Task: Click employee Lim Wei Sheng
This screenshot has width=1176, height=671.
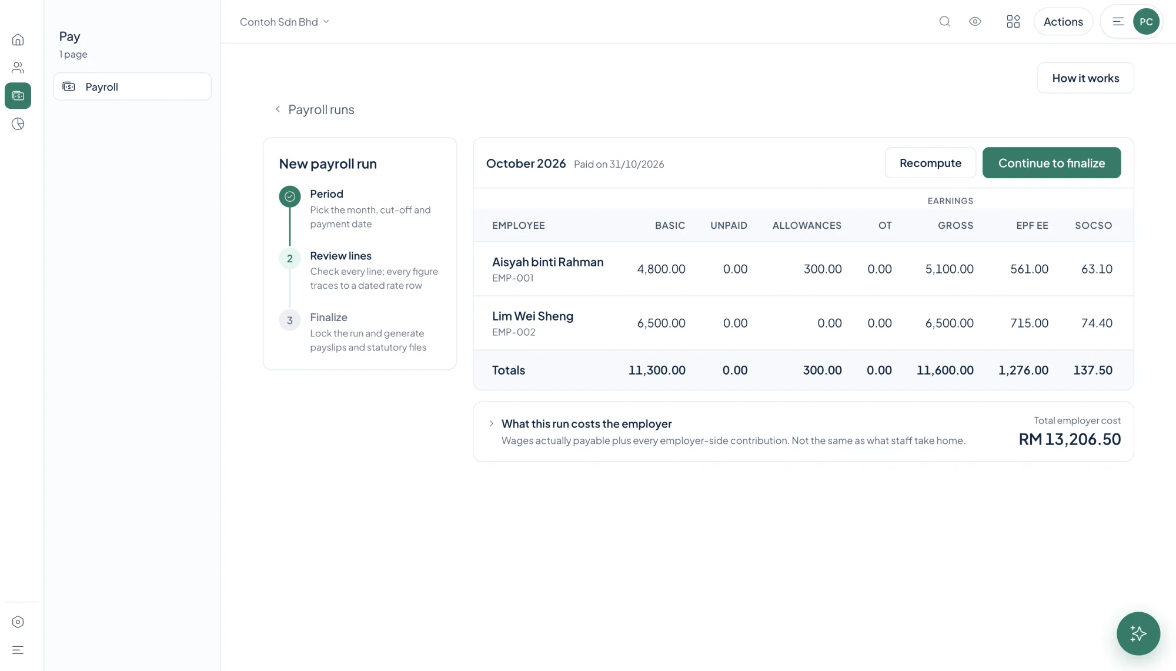Action: pos(533,316)
